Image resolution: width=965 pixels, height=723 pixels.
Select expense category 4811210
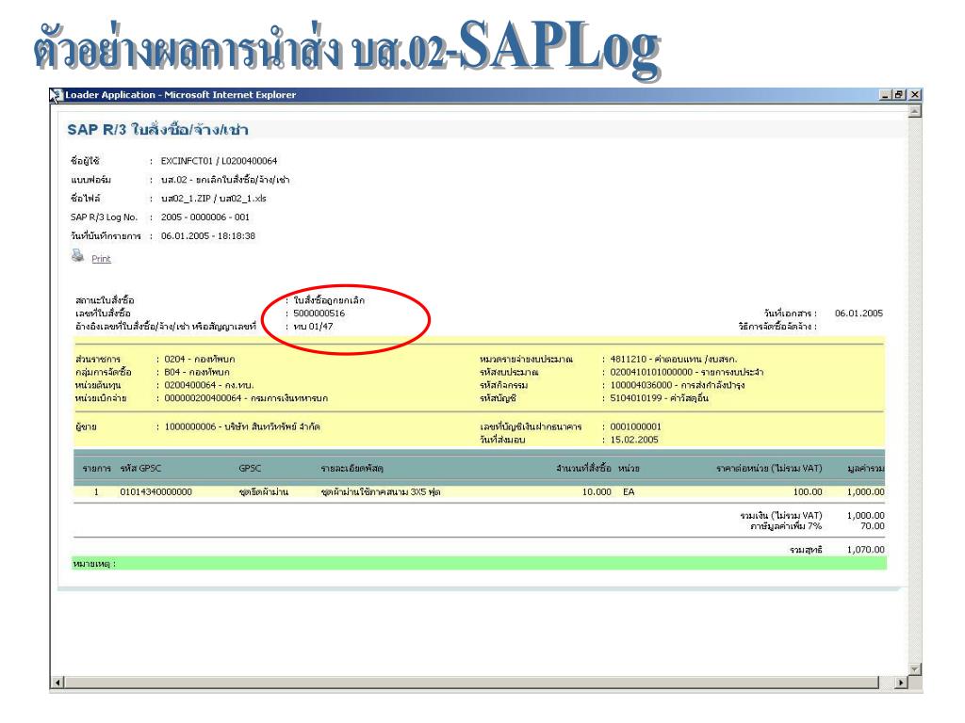point(629,359)
